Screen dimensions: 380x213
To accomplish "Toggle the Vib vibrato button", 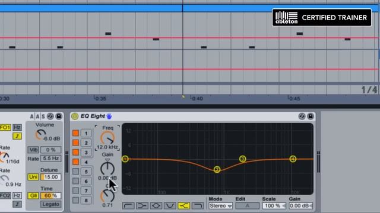I will [x=33, y=150].
